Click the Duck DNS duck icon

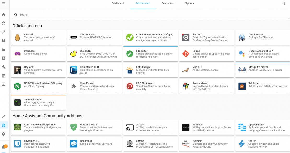click(x=74, y=54)
